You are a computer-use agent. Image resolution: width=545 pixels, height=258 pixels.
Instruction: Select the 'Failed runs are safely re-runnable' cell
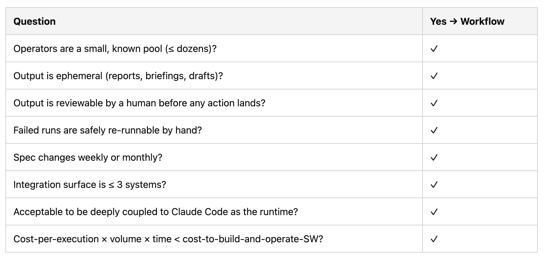214,130
